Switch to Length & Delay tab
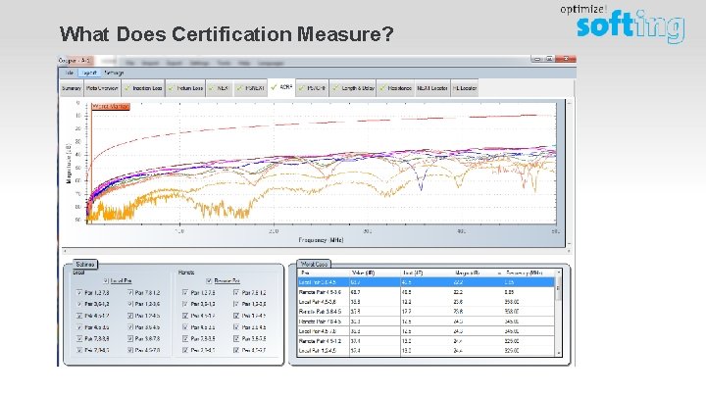Screen dimensions: 706x397 (x=353, y=88)
